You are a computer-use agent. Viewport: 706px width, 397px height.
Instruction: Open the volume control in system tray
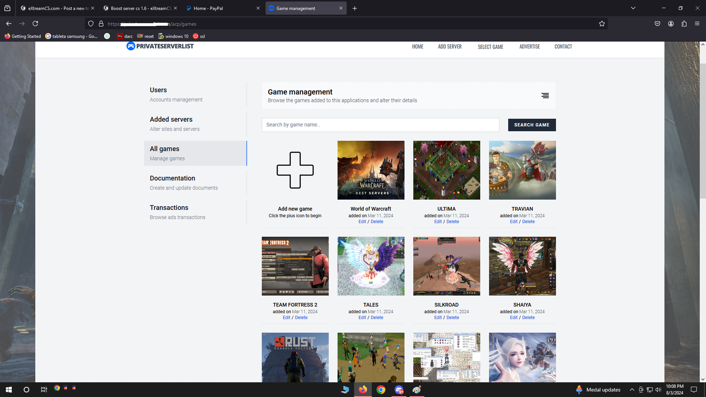click(658, 390)
